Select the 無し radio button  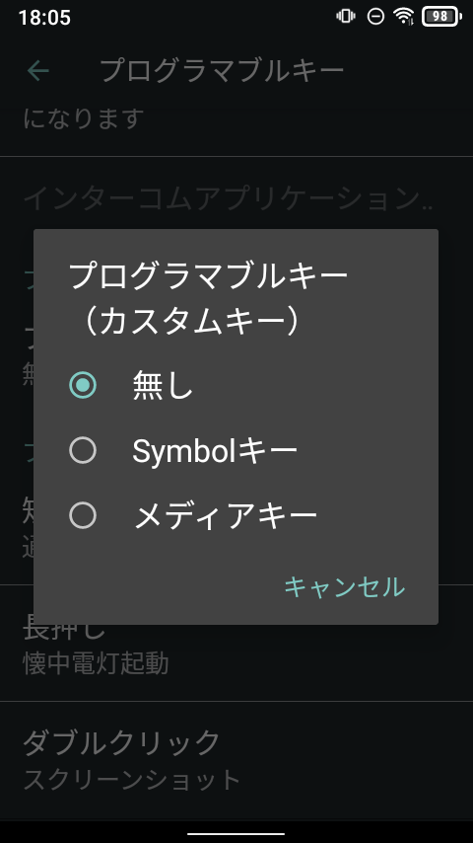tap(83, 385)
